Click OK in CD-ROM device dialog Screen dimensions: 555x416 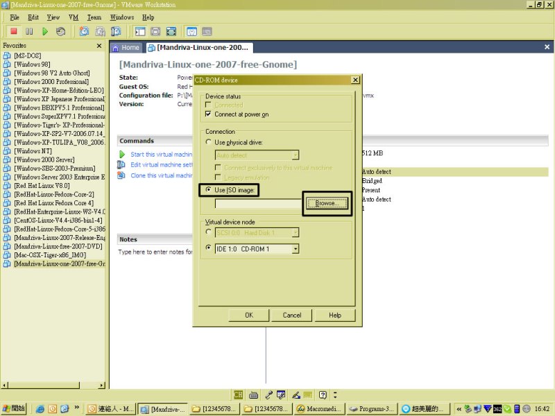249,315
